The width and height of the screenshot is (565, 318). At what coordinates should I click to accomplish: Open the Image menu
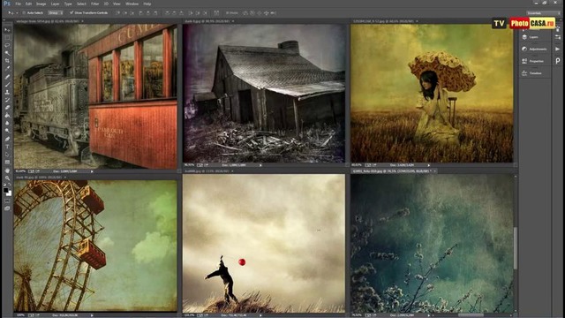click(41, 4)
